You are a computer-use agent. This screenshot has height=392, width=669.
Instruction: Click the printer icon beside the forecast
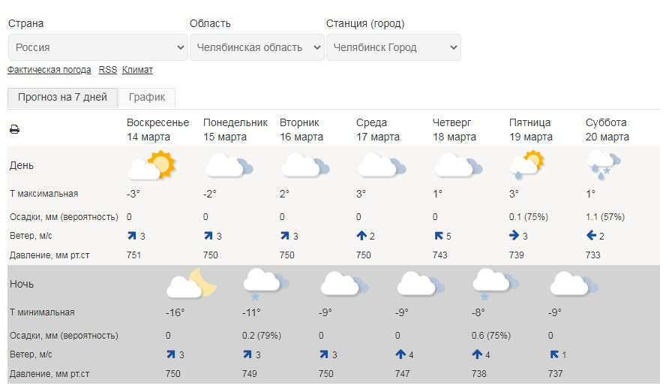click(14, 129)
